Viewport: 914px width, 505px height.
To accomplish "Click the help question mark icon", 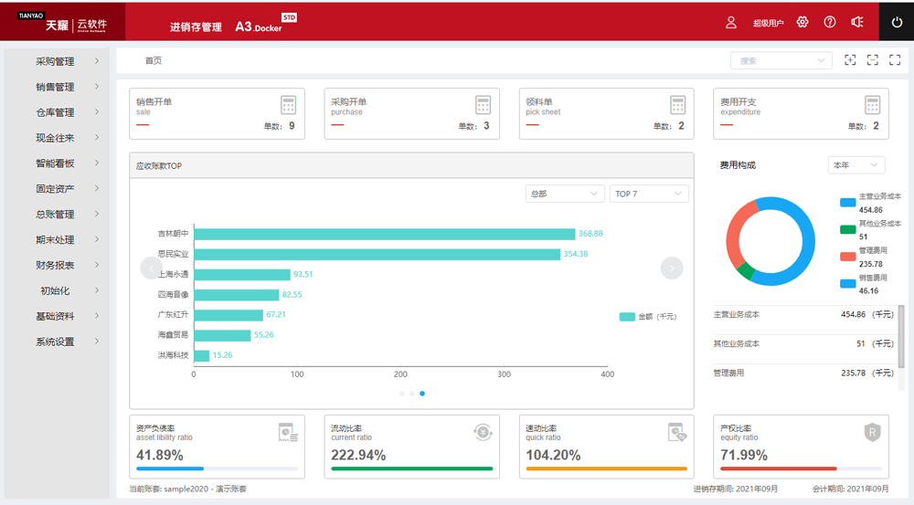I will (x=830, y=22).
